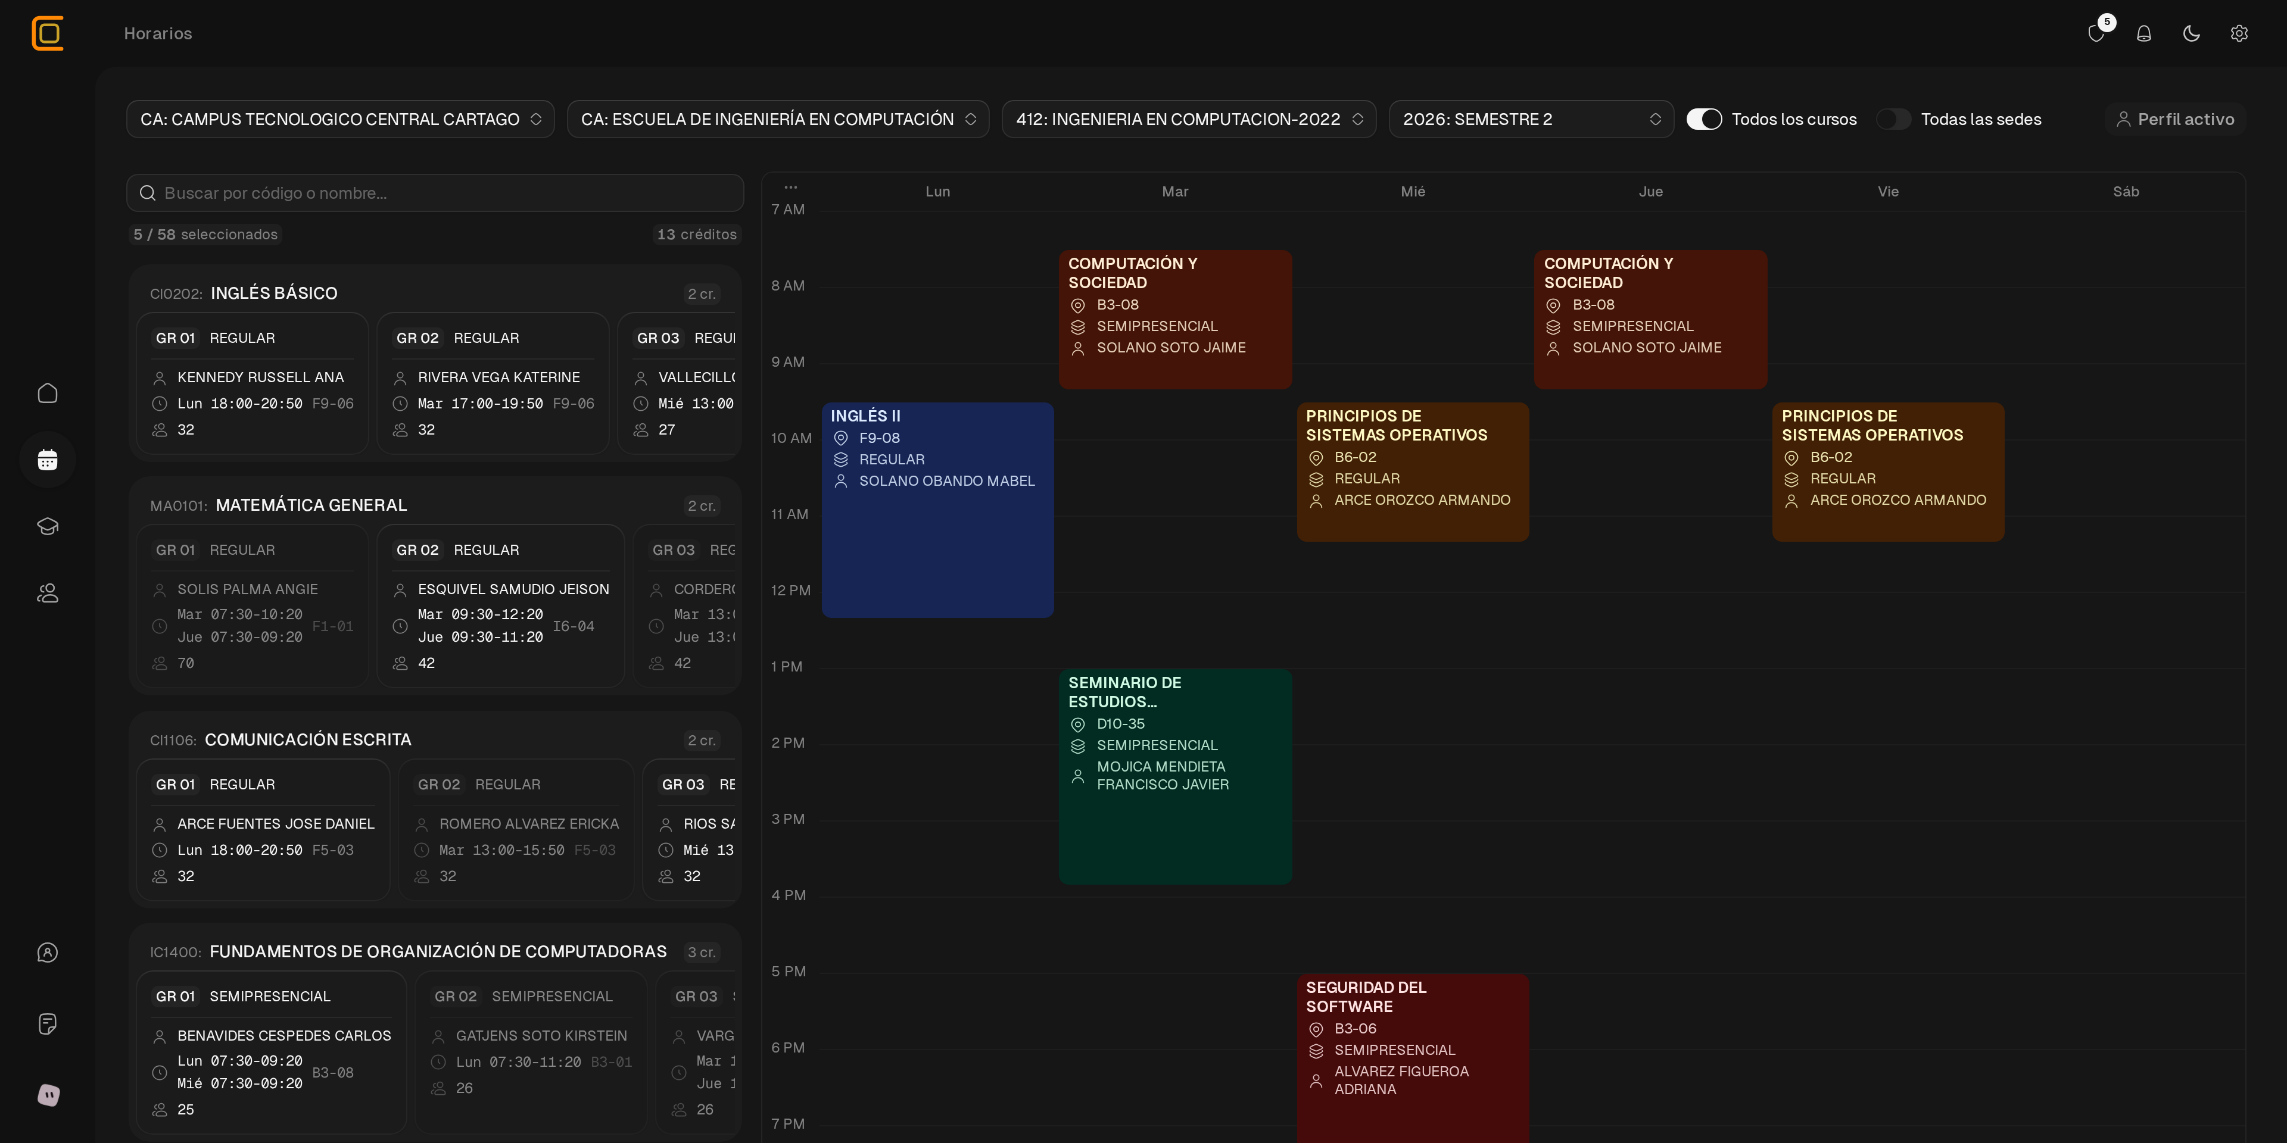This screenshot has height=1143, width=2287.
Task: Click the search by code or name field
Action: tap(435, 192)
